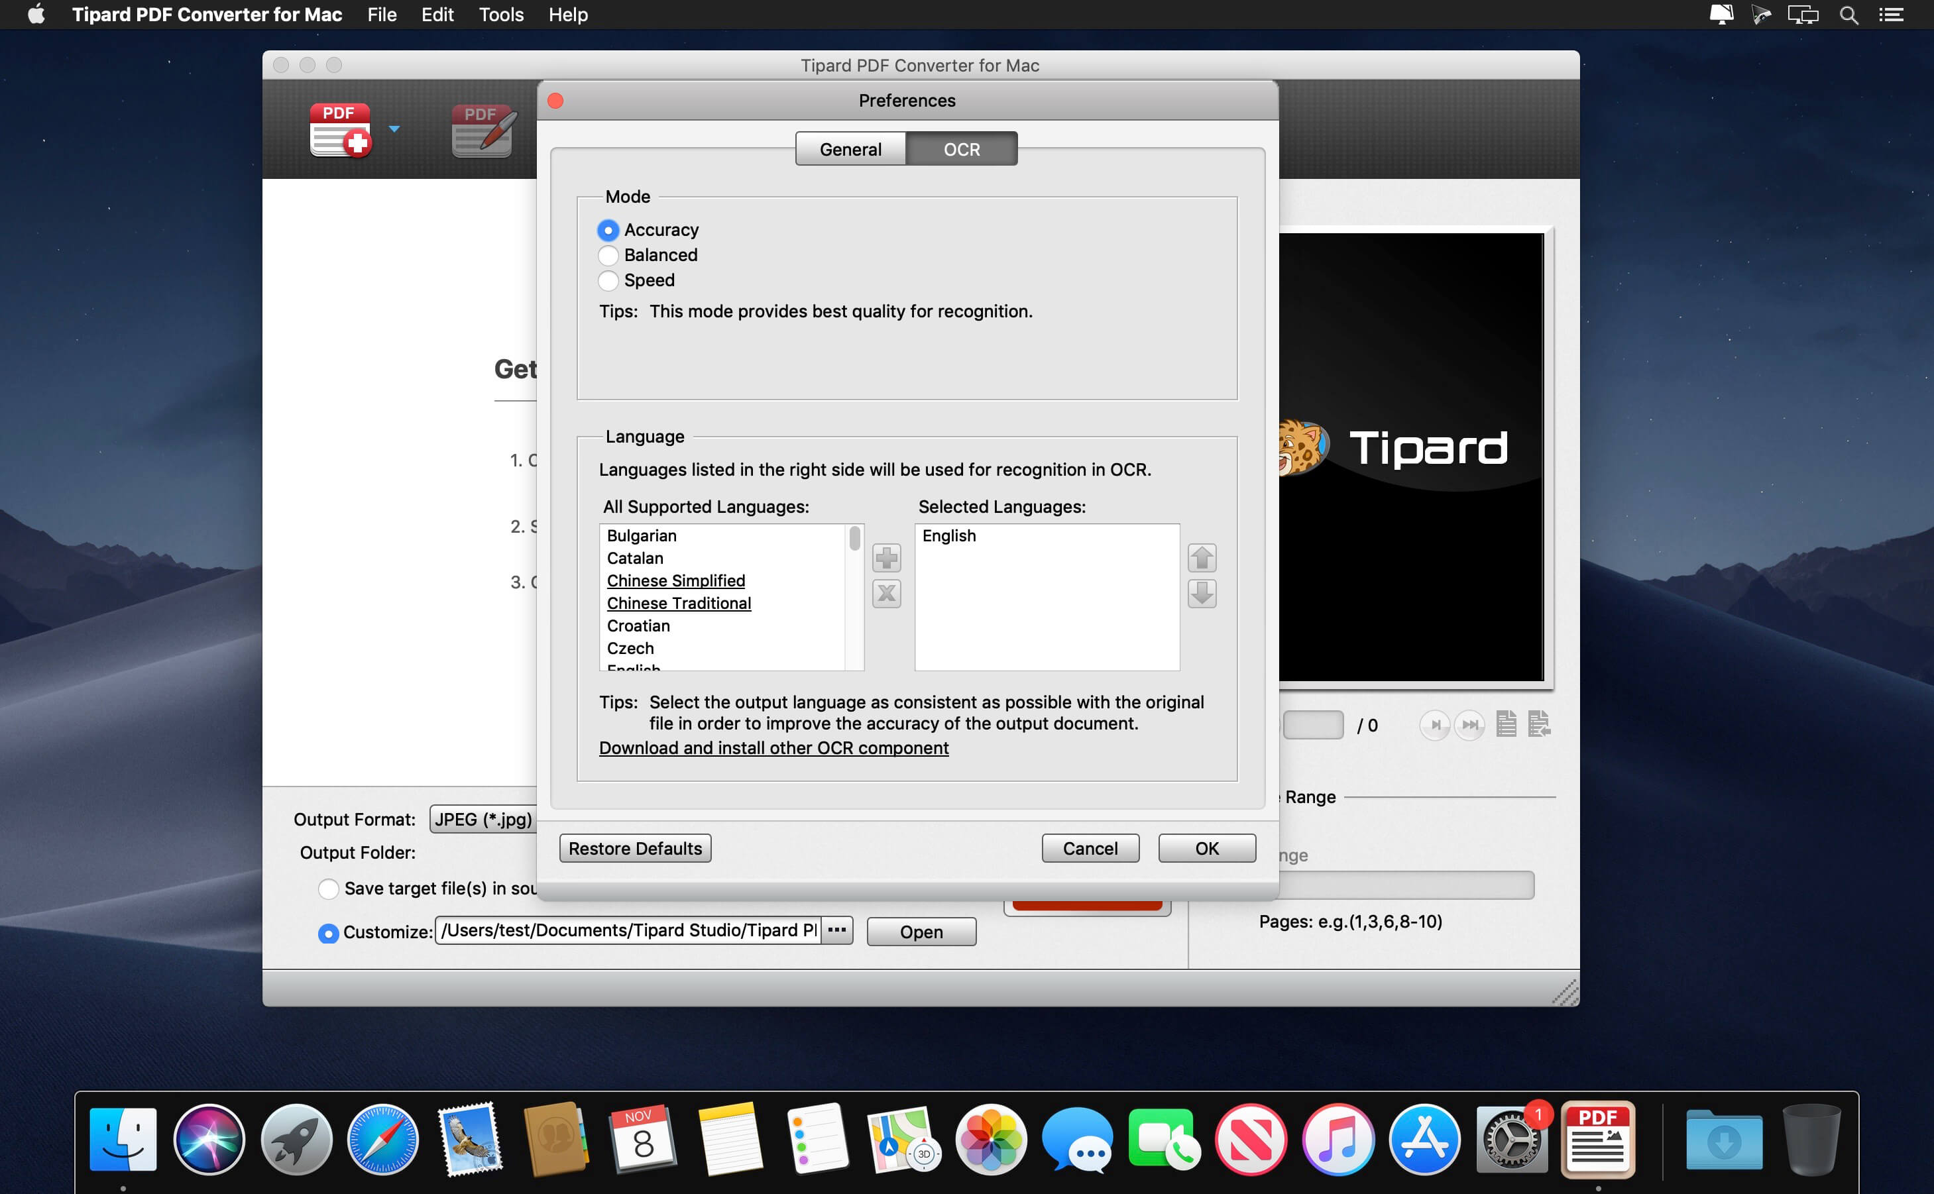Select Balanced recognition mode
Image resolution: width=1934 pixels, height=1194 pixels.
[608, 255]
